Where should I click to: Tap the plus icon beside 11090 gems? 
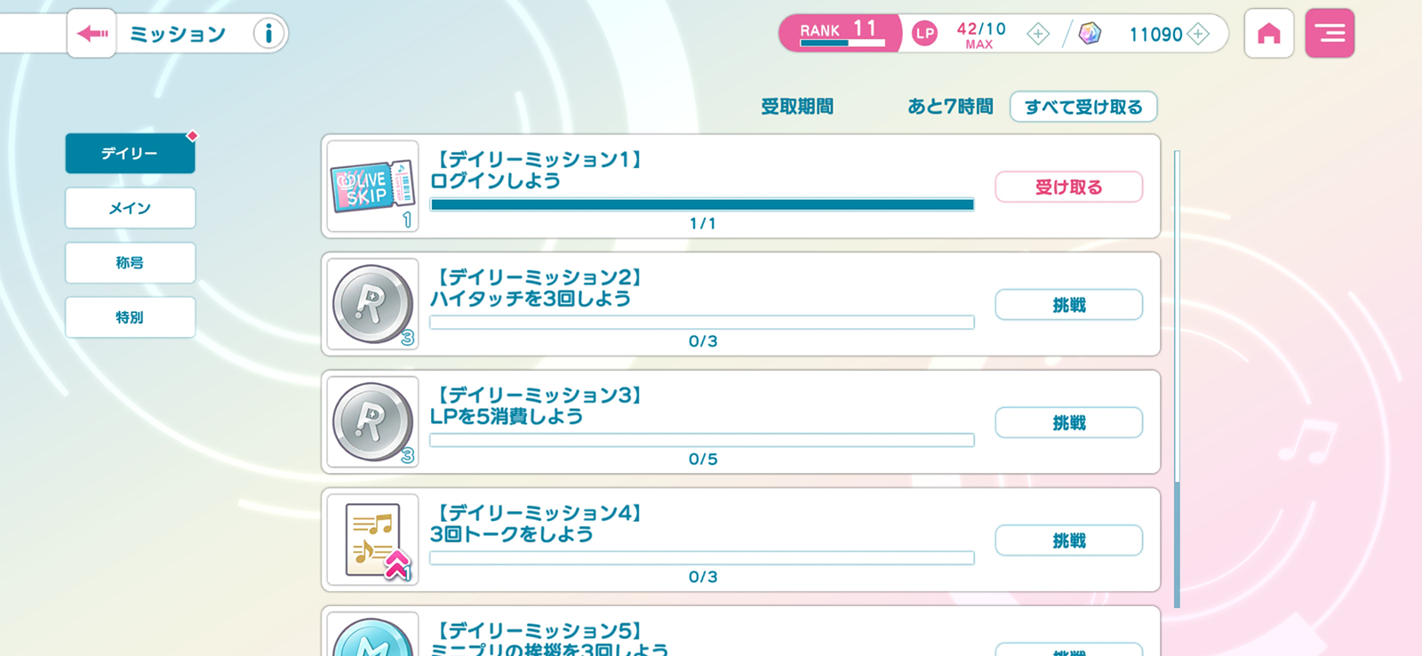[1198, 34]
